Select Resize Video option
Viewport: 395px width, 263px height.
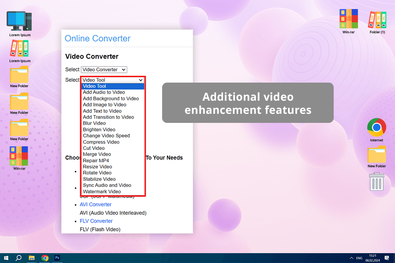113,166
